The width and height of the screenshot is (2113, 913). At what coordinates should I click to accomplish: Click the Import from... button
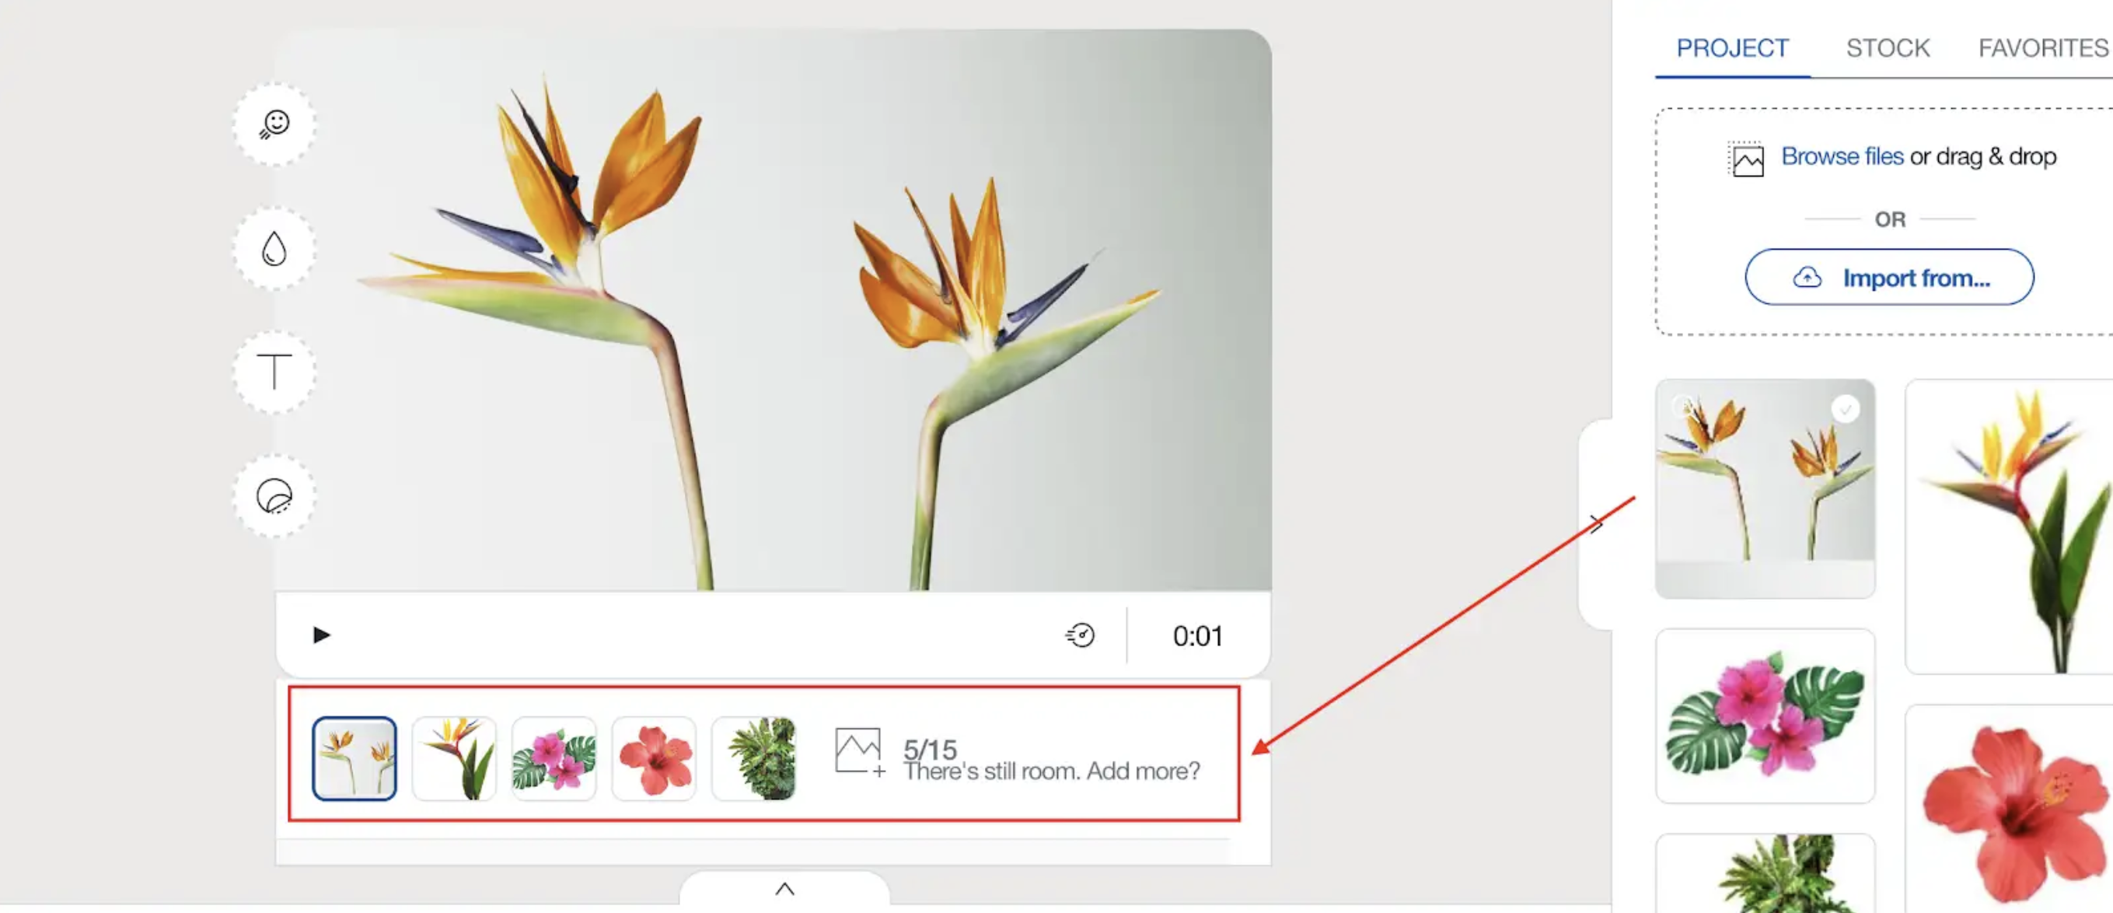(x=1889, y=278)
